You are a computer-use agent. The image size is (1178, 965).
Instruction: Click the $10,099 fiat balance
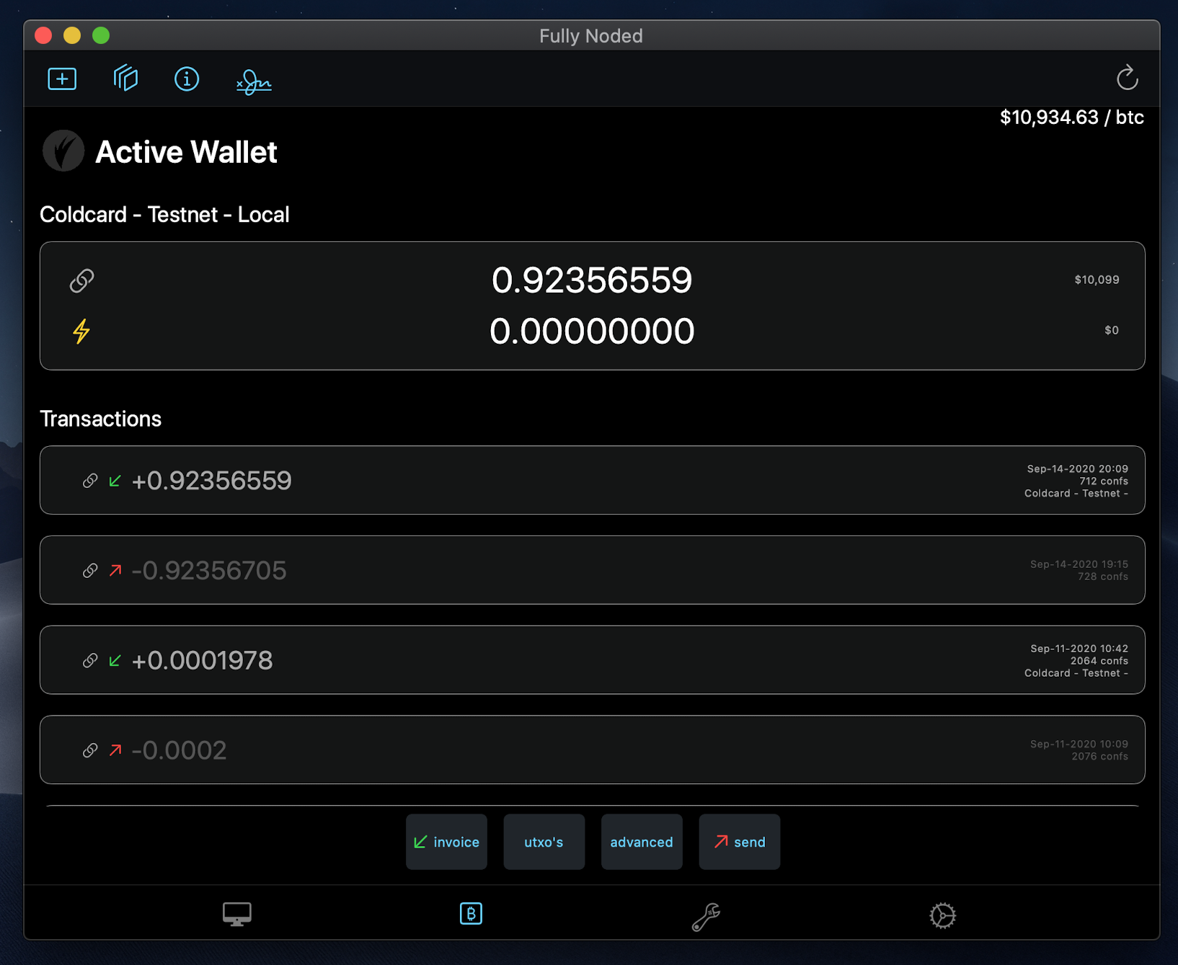click(1097, 280)
